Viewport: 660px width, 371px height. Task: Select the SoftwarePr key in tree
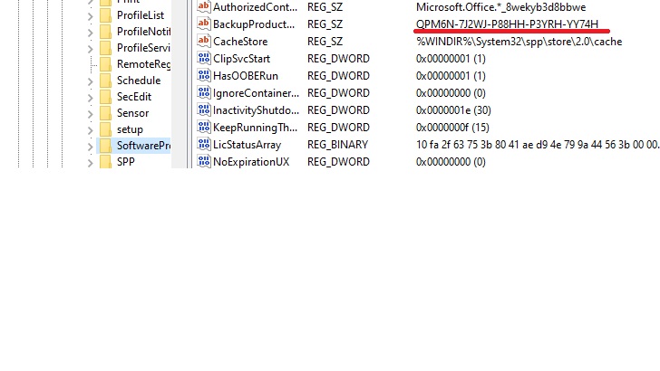click(x=142, y=146)
